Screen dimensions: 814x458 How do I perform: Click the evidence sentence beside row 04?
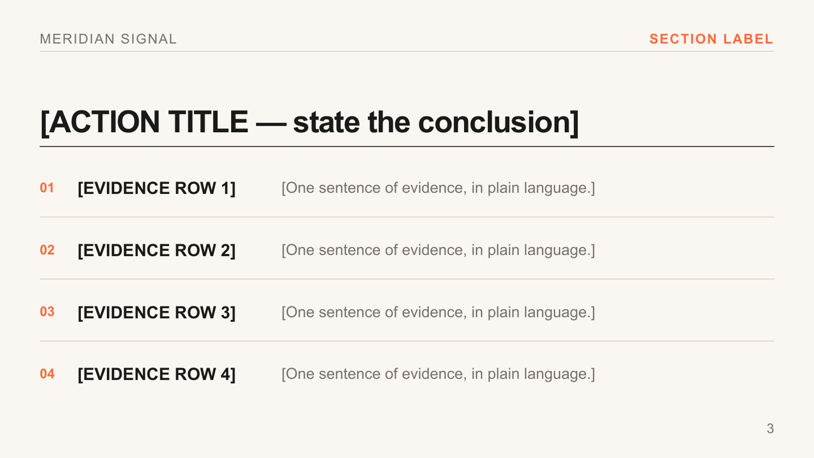pyautogui.click(x=438, y=374)
